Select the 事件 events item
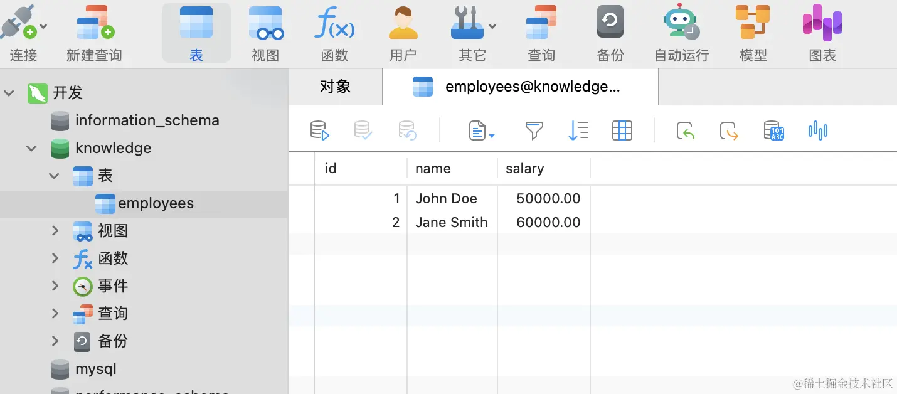This screenshot has width=897, height=394. 113,286
